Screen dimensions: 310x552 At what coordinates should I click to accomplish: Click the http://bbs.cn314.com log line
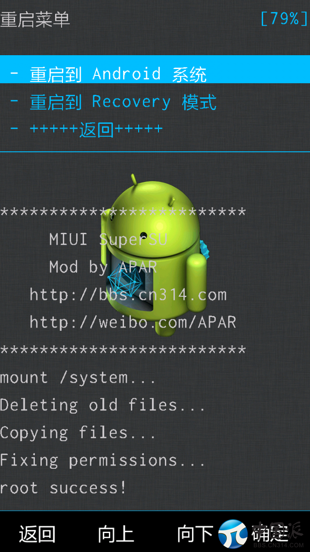128,294
